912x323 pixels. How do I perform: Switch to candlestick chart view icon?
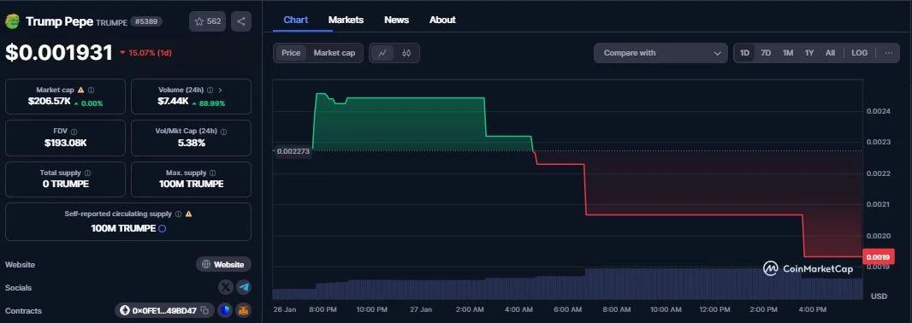point(406,53)
